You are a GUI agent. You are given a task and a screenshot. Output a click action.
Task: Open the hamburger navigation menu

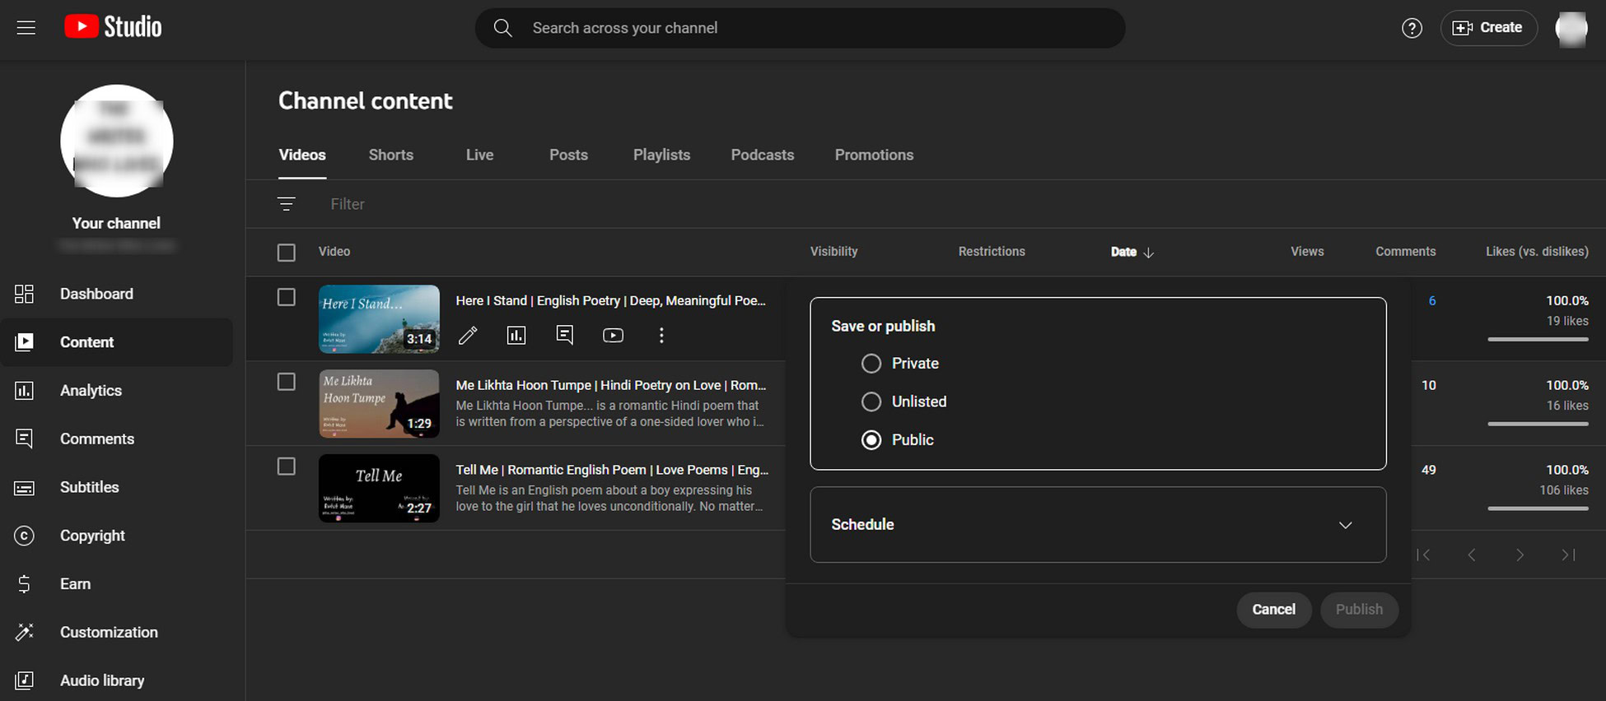(26, 28)
